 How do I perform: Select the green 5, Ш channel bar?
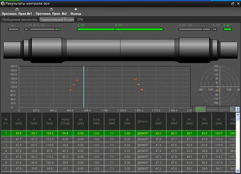point(227,29)
